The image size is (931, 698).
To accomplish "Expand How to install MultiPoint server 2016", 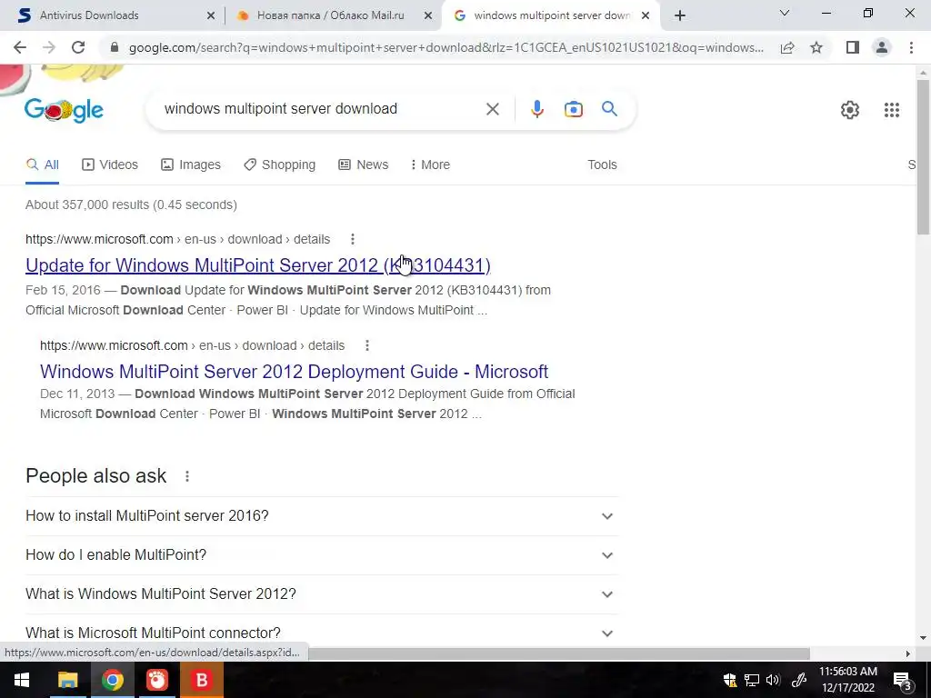I will (322, 516).
